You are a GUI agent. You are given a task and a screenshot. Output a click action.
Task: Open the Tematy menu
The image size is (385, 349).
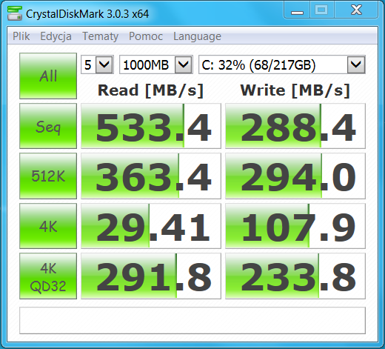coord(100,36)
